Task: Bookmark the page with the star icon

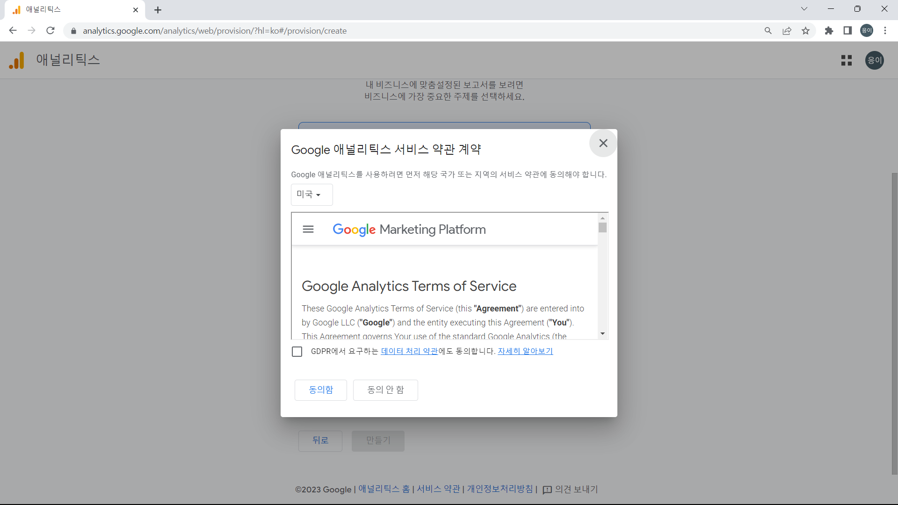Action: tap(805, 30)
